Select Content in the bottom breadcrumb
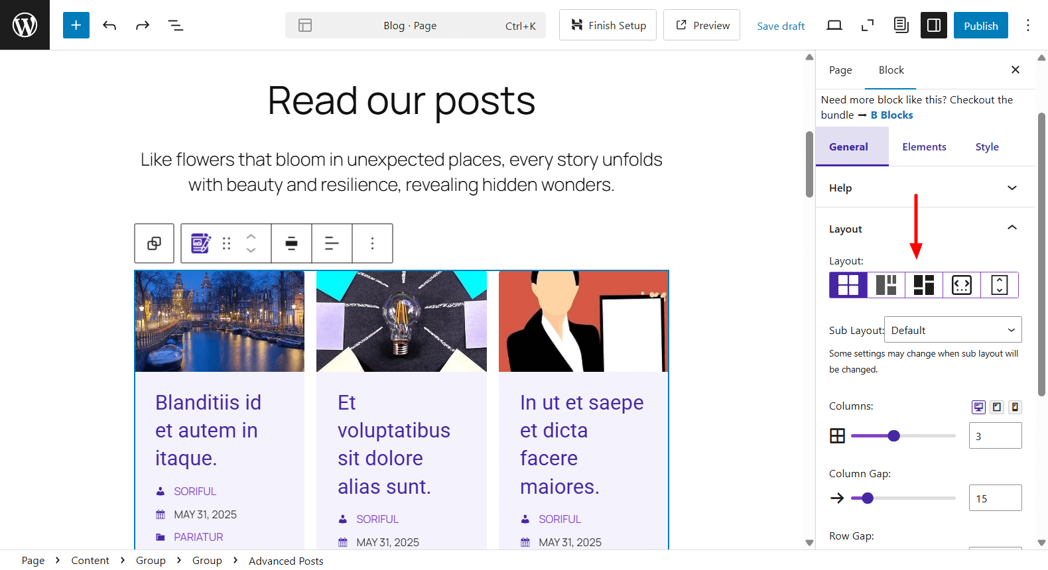 90,561
